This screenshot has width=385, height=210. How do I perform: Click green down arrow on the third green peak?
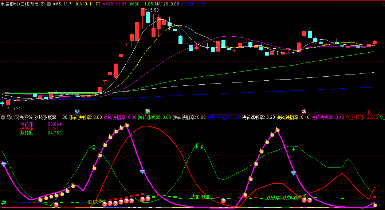(294, 149)
